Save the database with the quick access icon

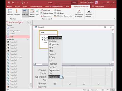click(x=9, y=3)
